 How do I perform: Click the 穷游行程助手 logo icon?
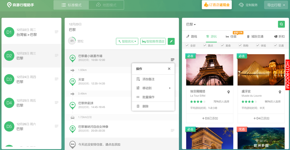click(x=9, y=5)
